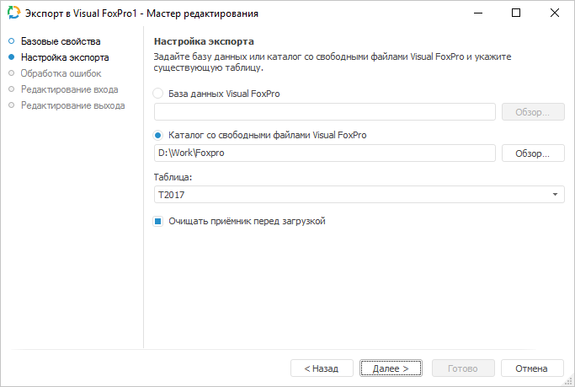This screenshot has width=575, height=387.
Task: Open the Редактирование входа step
Action: [70, 89]
